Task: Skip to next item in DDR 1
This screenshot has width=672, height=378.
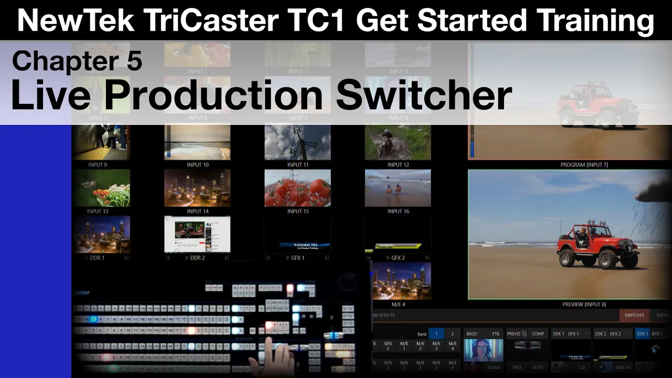Action: pyautogui.click(x=126, y=258)
